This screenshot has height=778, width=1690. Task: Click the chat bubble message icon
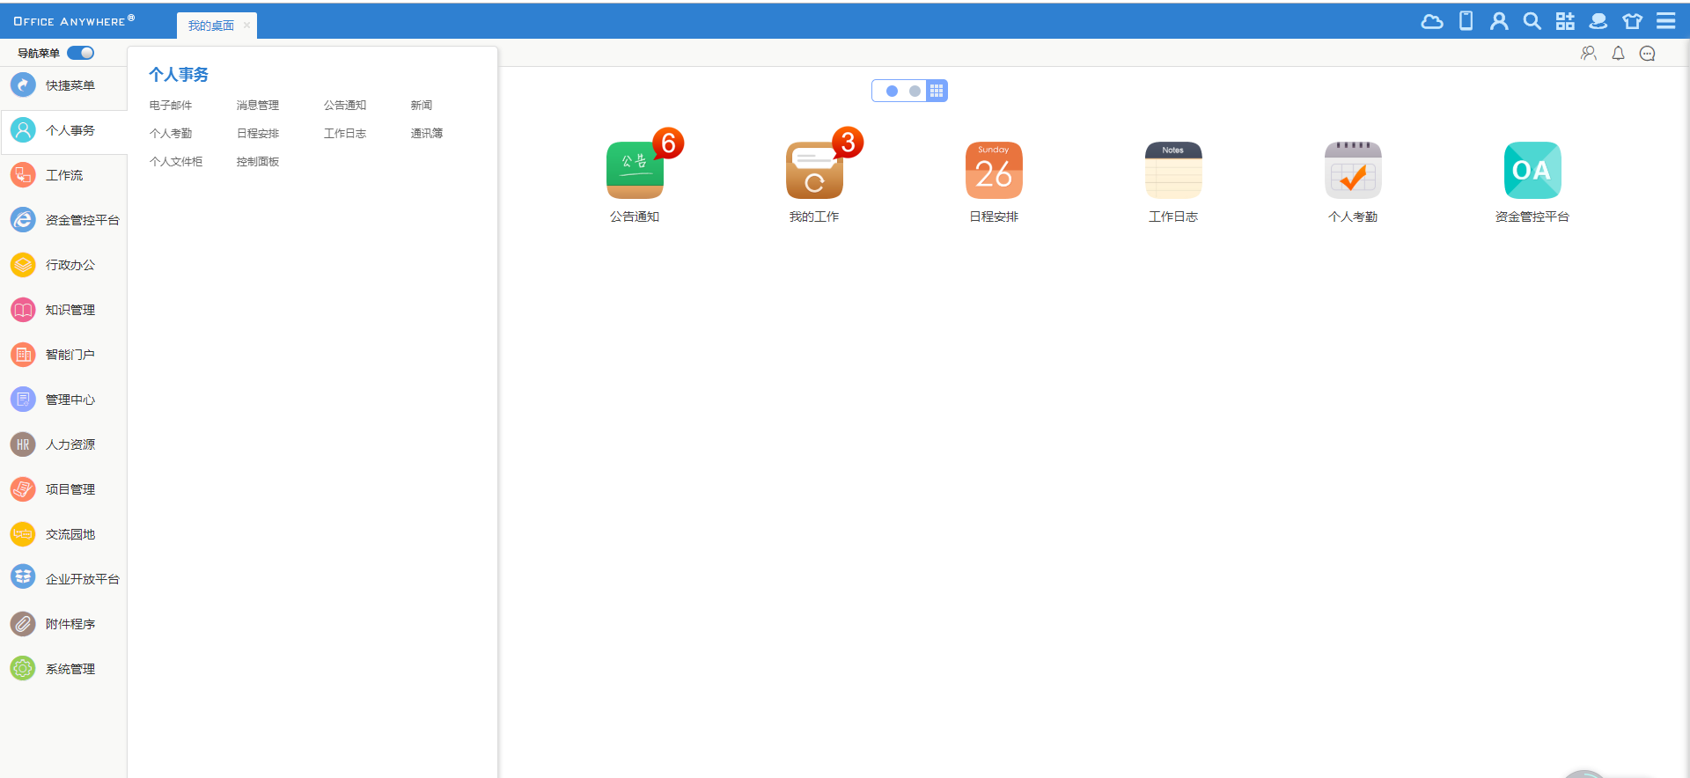pos(1647,54)
